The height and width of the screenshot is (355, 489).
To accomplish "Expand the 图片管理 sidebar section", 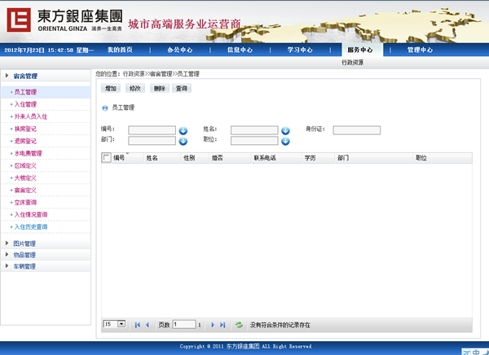I will (x=46, y=243).
